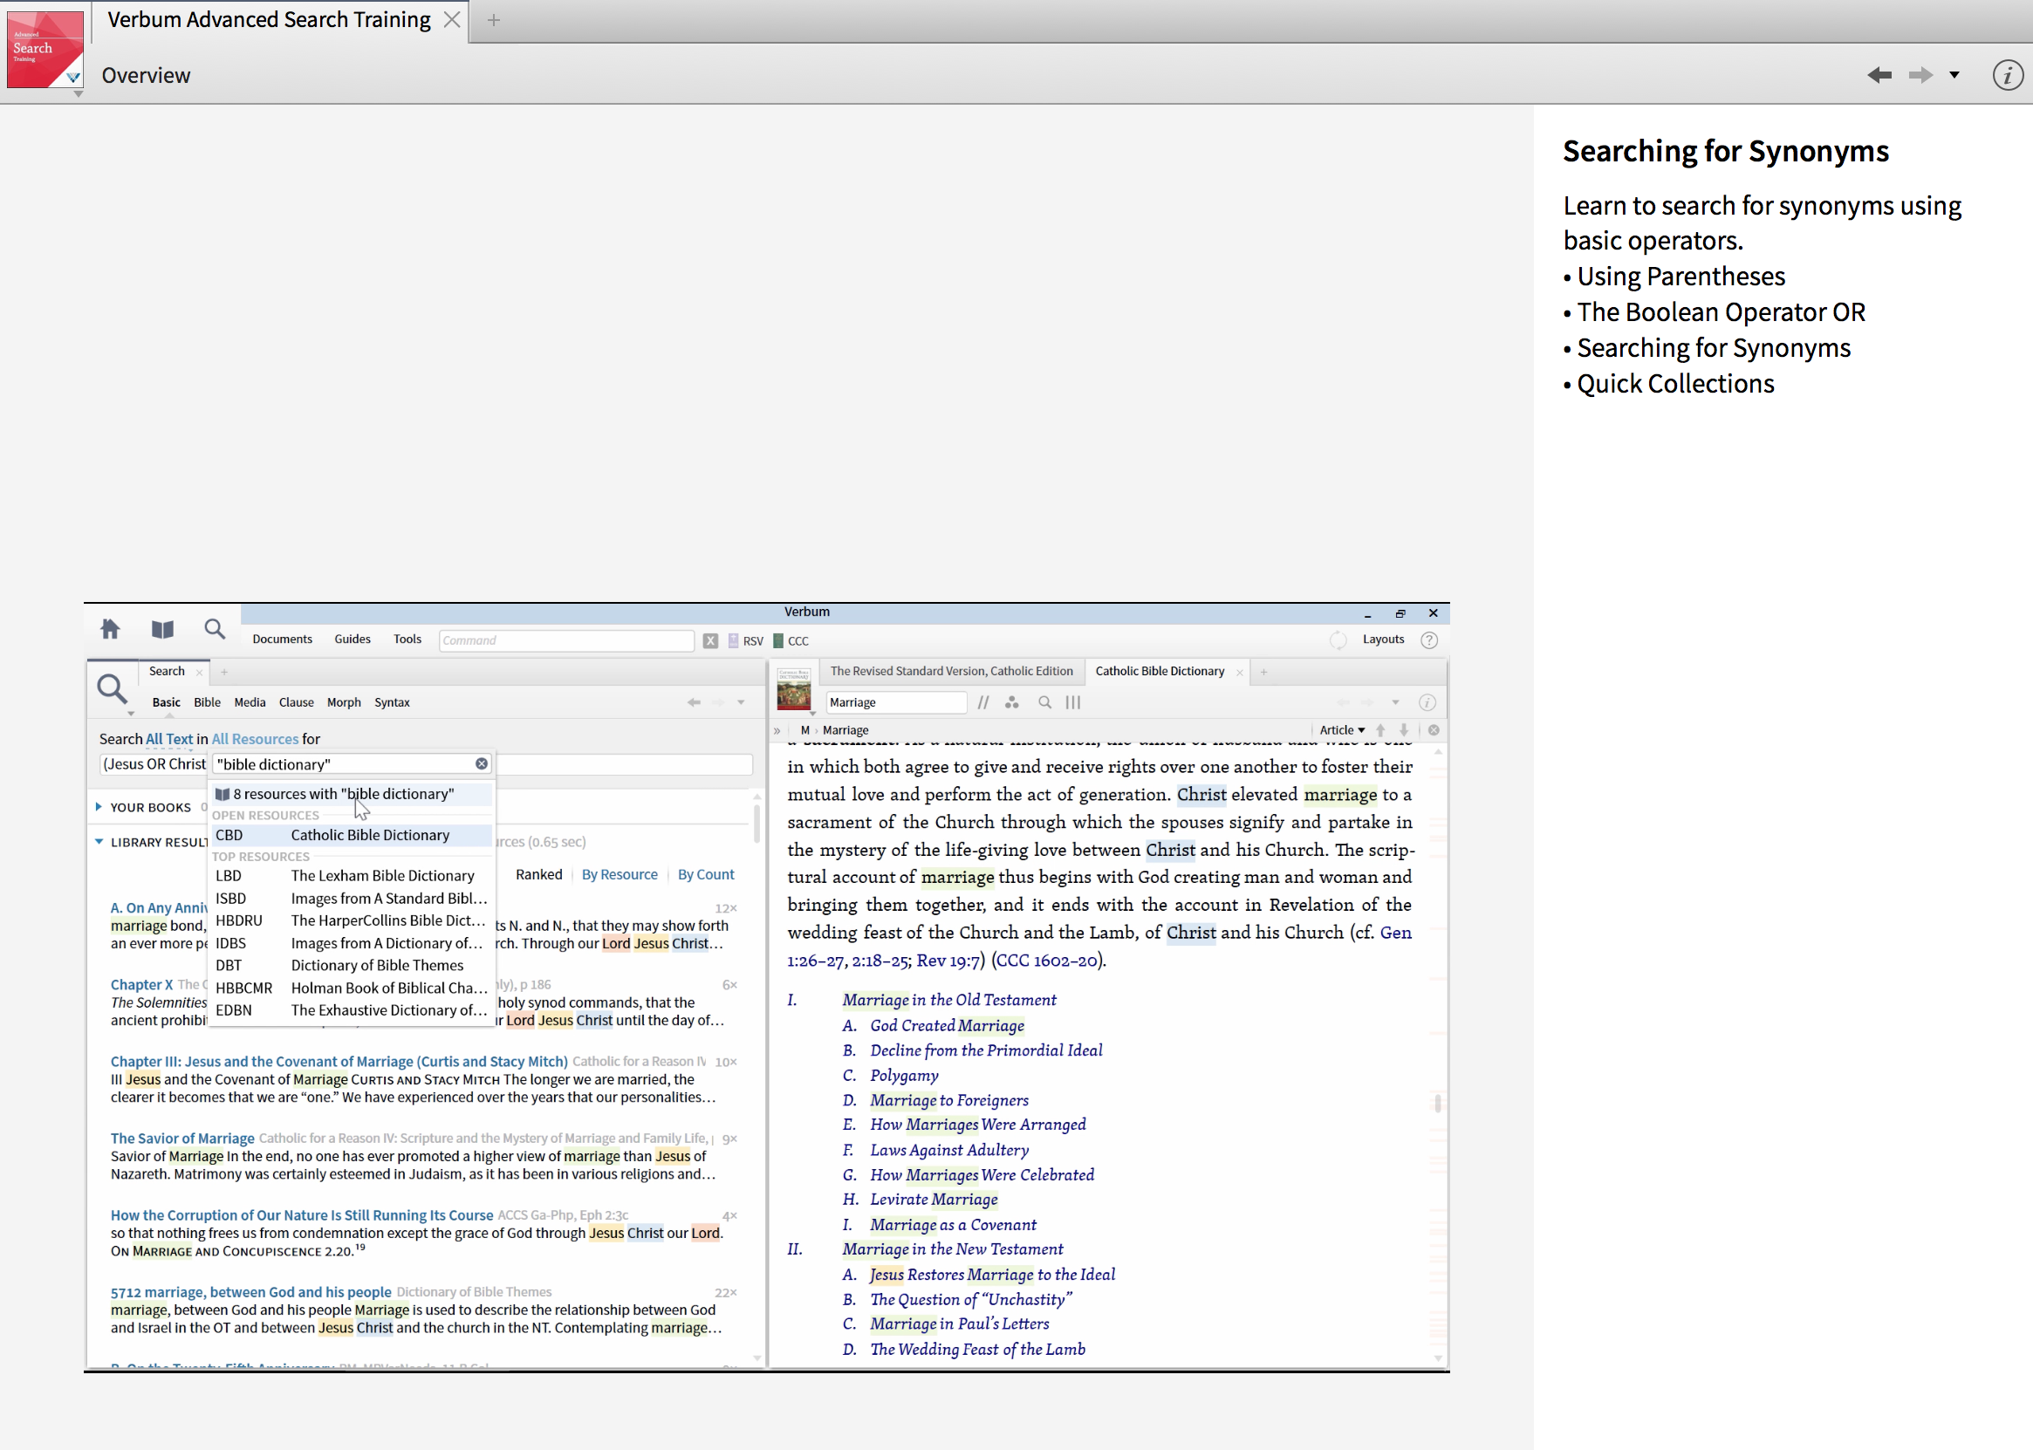Image resolution: width=2033 pixels, height=1450 pixels.
Task: Open the Library books icon
Action: tap(162, 629)
